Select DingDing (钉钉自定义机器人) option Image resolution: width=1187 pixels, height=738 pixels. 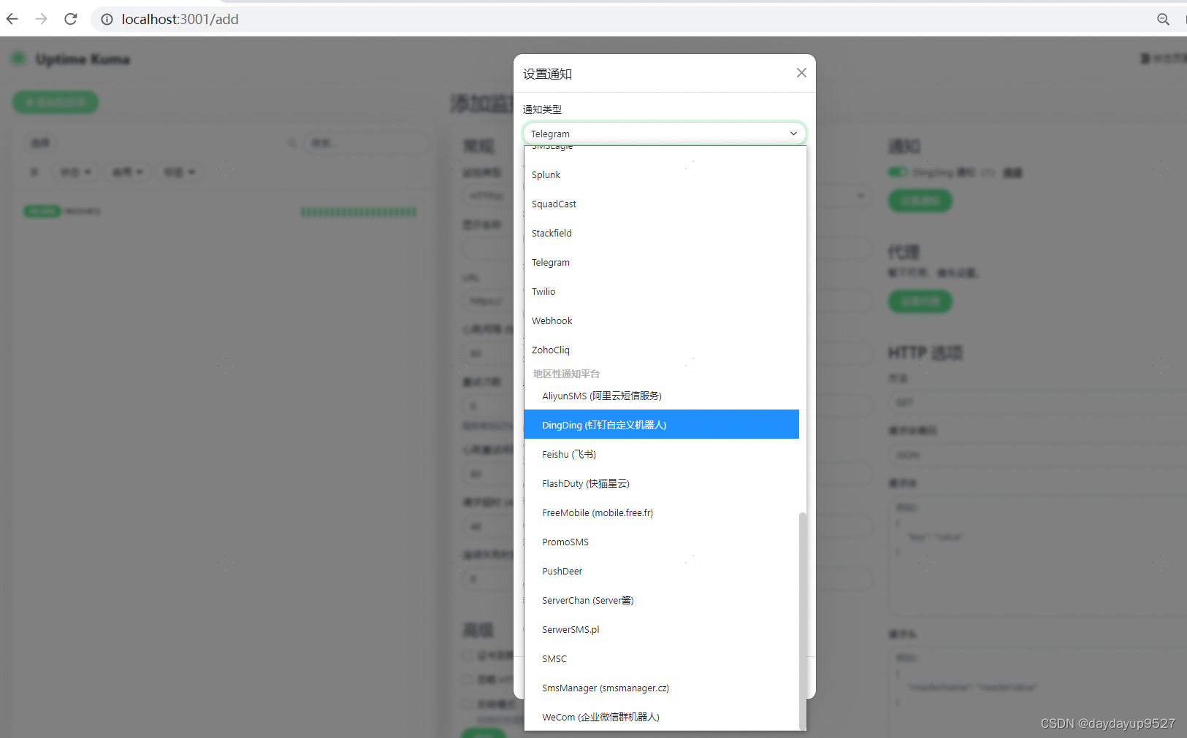(x=661, y=424)
